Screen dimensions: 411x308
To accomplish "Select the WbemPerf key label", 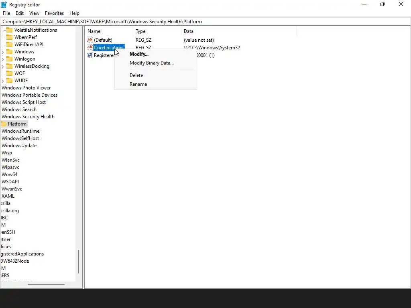I will (26, 37).
